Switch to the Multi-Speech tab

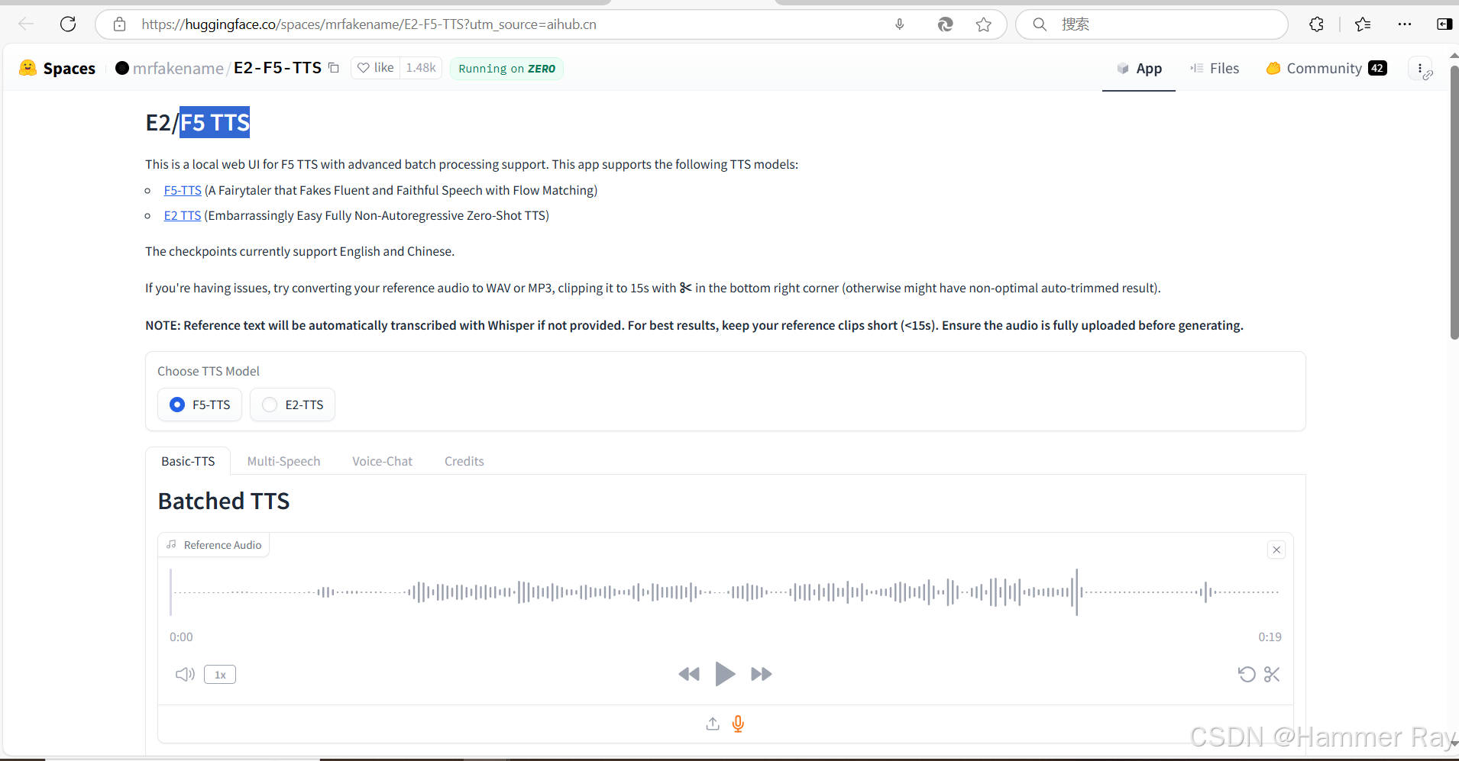point(283,461)
